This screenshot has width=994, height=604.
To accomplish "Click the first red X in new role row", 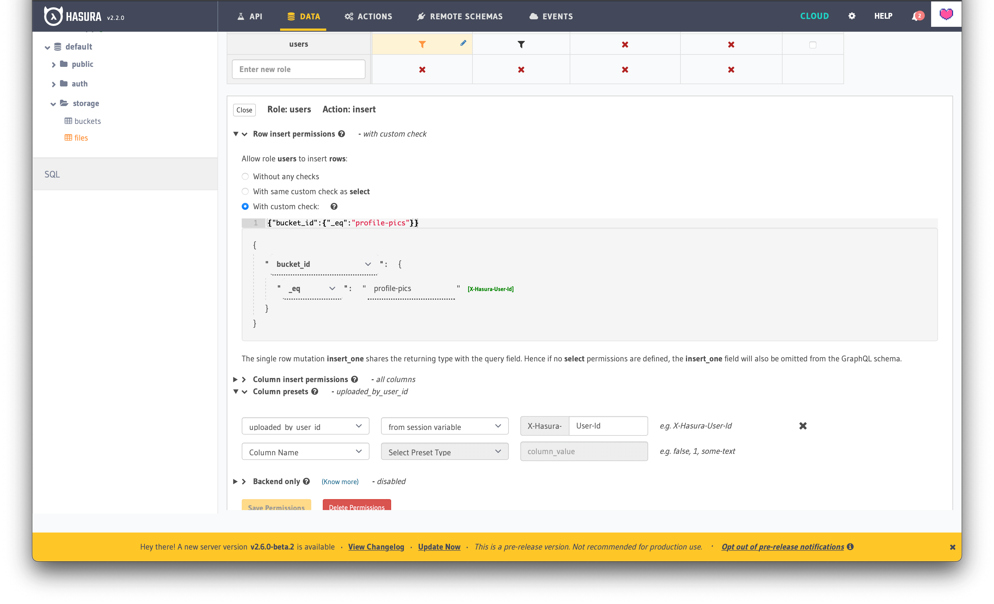I will (x=422, y=70).
